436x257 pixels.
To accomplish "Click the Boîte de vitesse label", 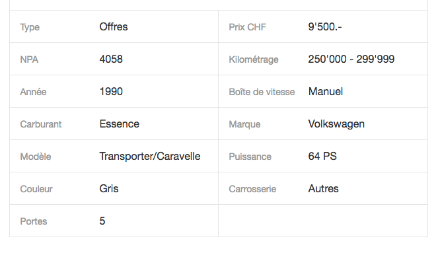I will (x=262, y=92).
